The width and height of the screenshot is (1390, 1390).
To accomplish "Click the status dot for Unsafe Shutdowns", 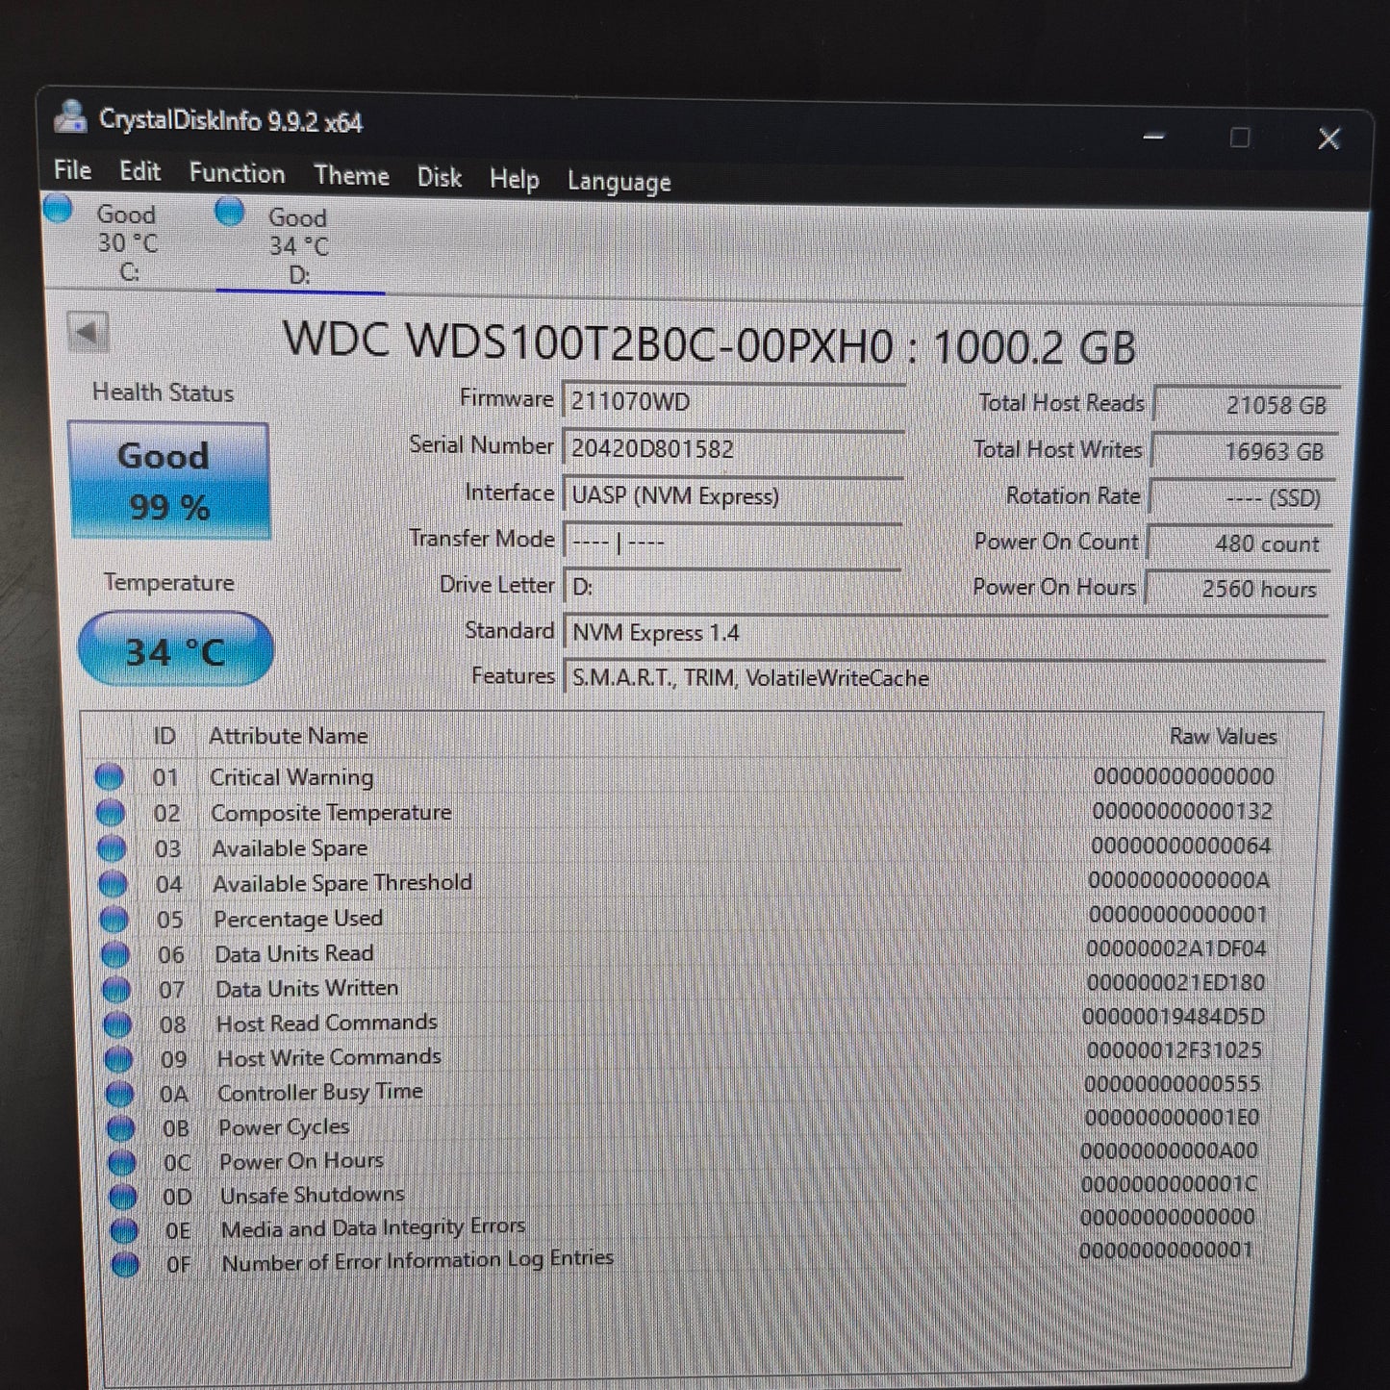I will pos(122,1197).
